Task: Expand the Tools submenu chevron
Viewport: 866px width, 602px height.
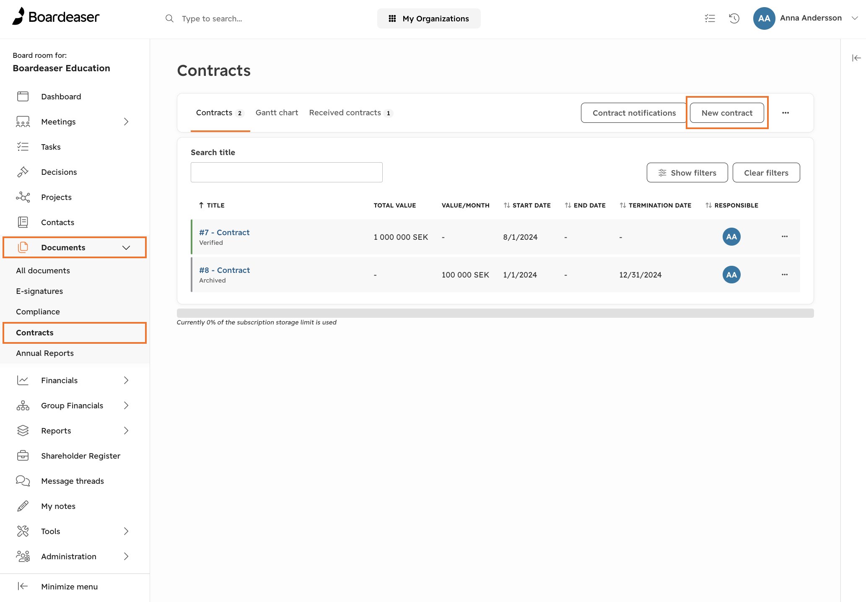Action: (126, 531)
